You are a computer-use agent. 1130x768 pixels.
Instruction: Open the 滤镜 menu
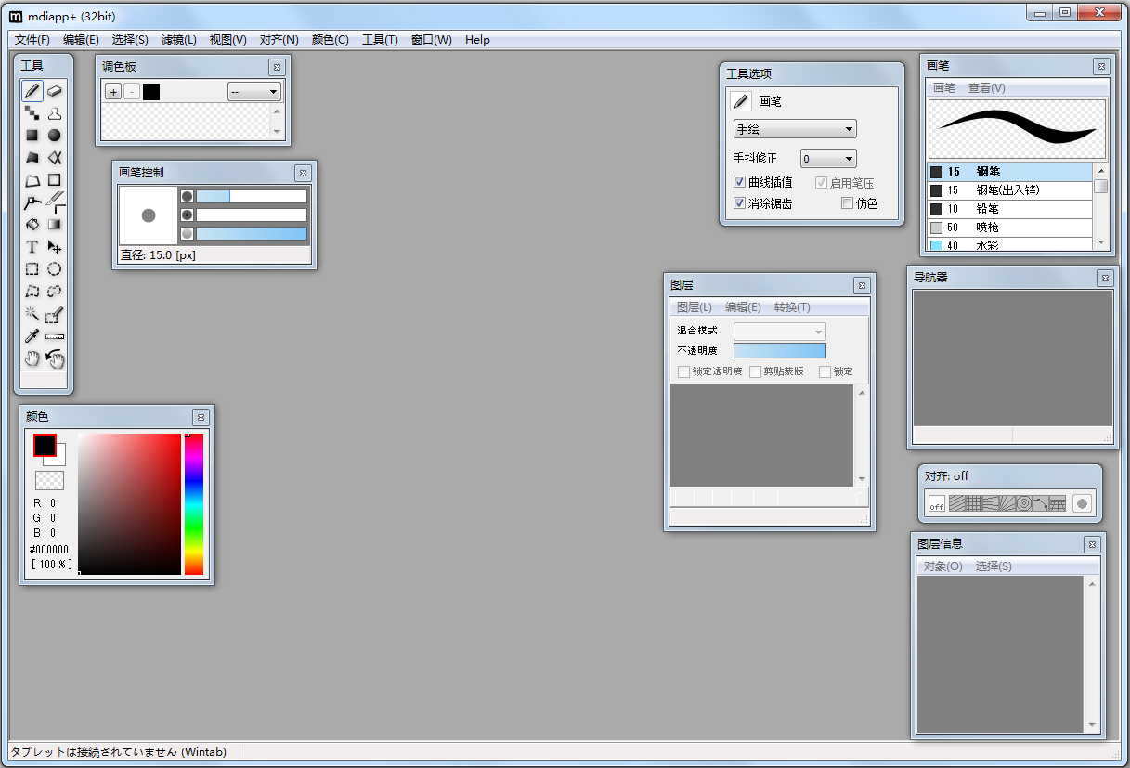[179, 40]
